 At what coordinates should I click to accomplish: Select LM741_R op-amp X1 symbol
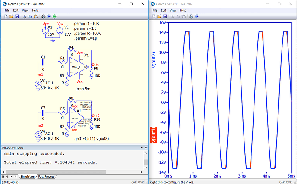pos(78,67)
